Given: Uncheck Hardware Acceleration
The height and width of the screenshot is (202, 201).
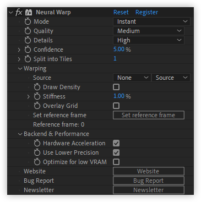Looking at the screenshot, I should coord(116,143).
